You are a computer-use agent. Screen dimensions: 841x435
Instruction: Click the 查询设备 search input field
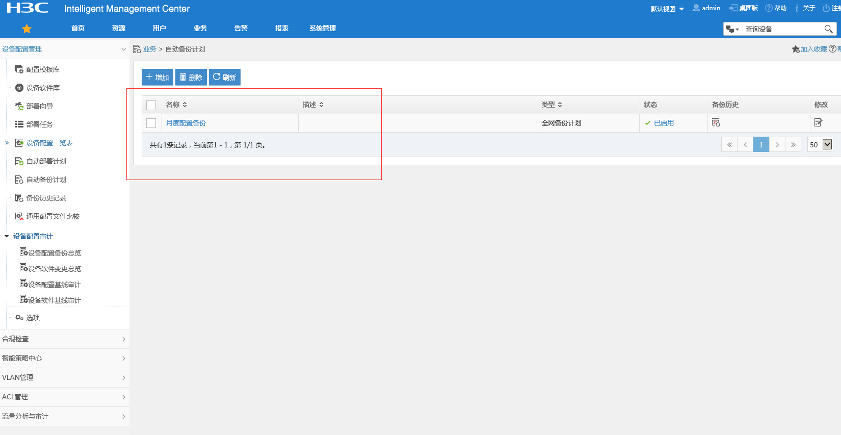click(782, 29)
